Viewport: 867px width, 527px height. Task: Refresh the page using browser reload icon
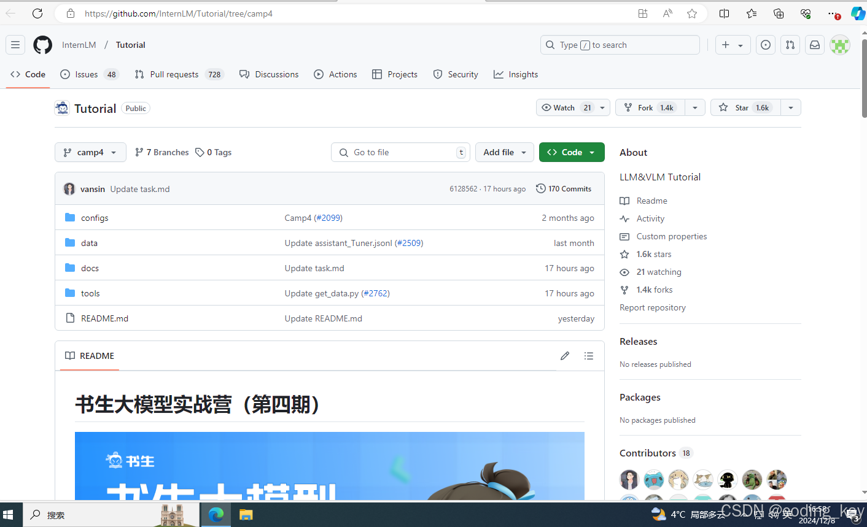(x=37, y=13)
